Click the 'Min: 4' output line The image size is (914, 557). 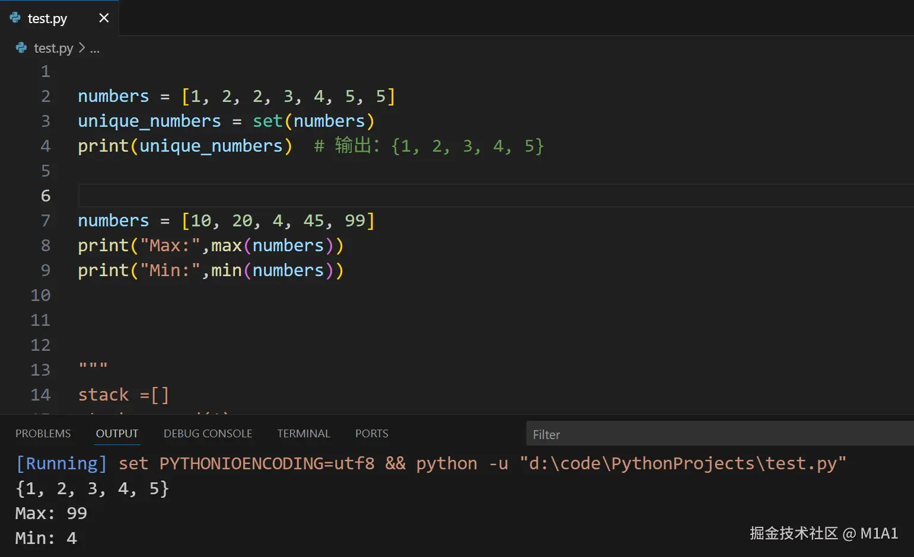[x=46, y=538]
